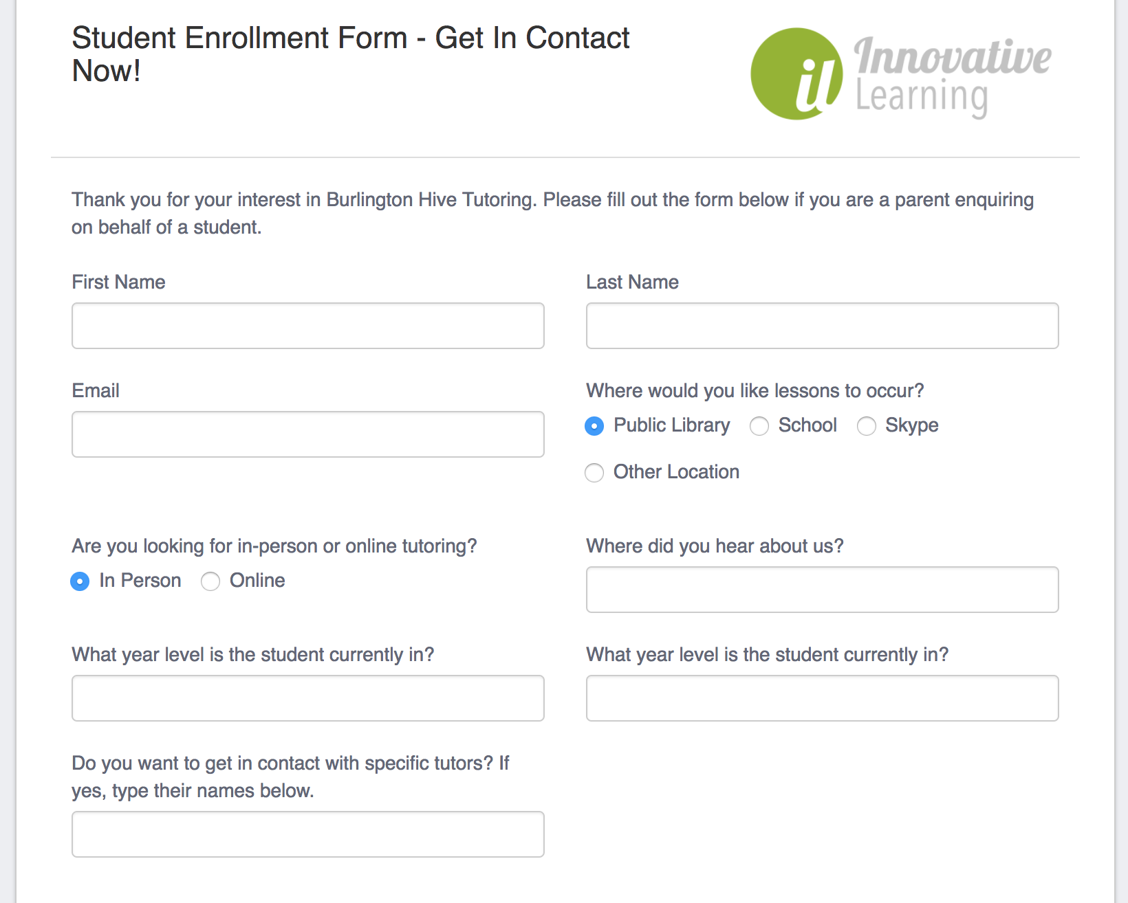The image size is (1128, 903).
Task: Pick the Other Location option
Action: pyautogui.click(x=594, y=473)
